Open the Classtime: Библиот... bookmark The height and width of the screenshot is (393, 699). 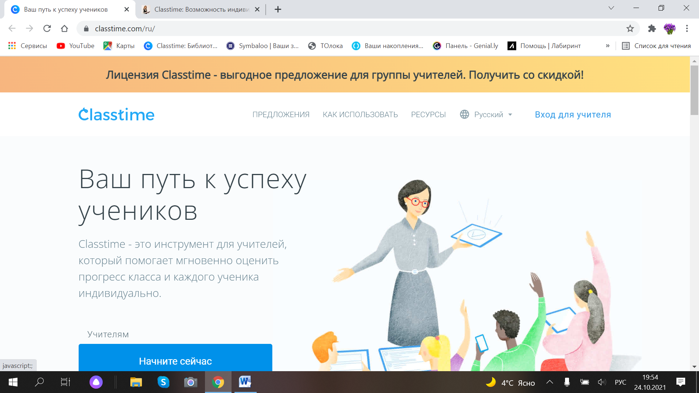pyautogui.click(x=181, y=46)
